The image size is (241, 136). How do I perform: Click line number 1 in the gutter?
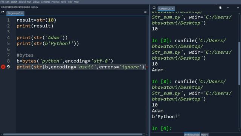8,20
